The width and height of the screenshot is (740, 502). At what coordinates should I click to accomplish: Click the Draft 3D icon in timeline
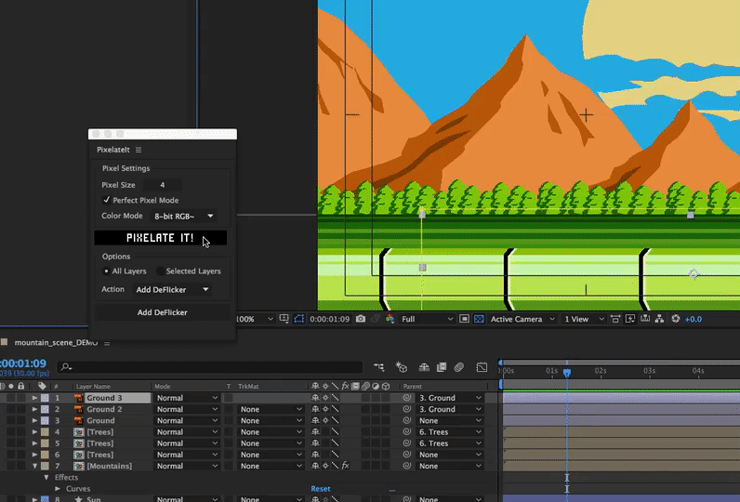tap(401, 367)
